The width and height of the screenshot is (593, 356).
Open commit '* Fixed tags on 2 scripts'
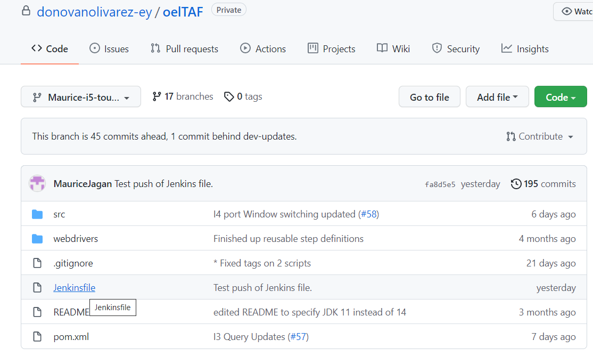(262, 263)
